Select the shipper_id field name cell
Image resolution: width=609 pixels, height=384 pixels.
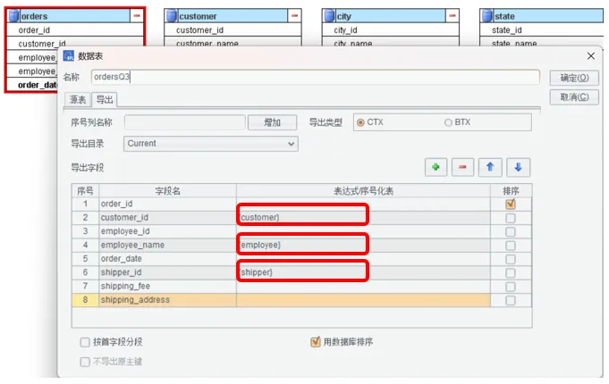[x=167, y=272]
